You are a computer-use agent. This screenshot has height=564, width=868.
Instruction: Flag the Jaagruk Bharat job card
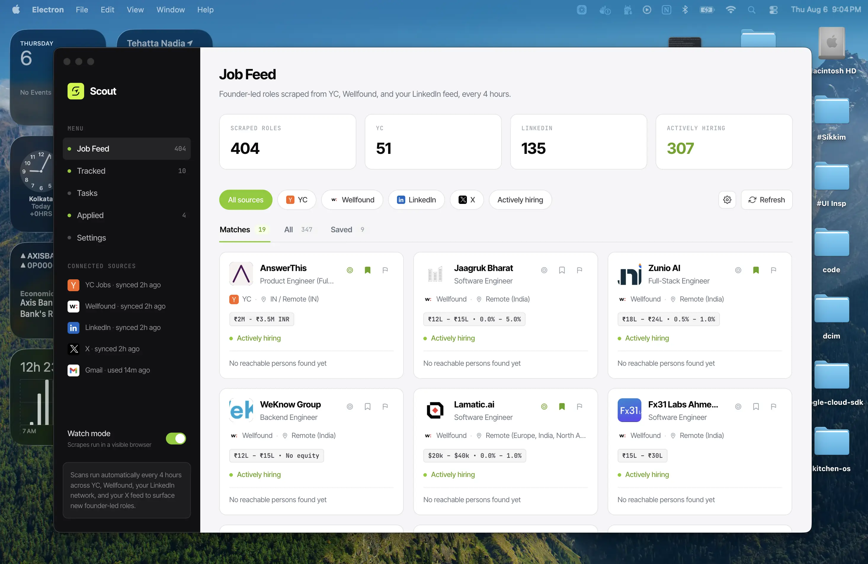[579, 270]
